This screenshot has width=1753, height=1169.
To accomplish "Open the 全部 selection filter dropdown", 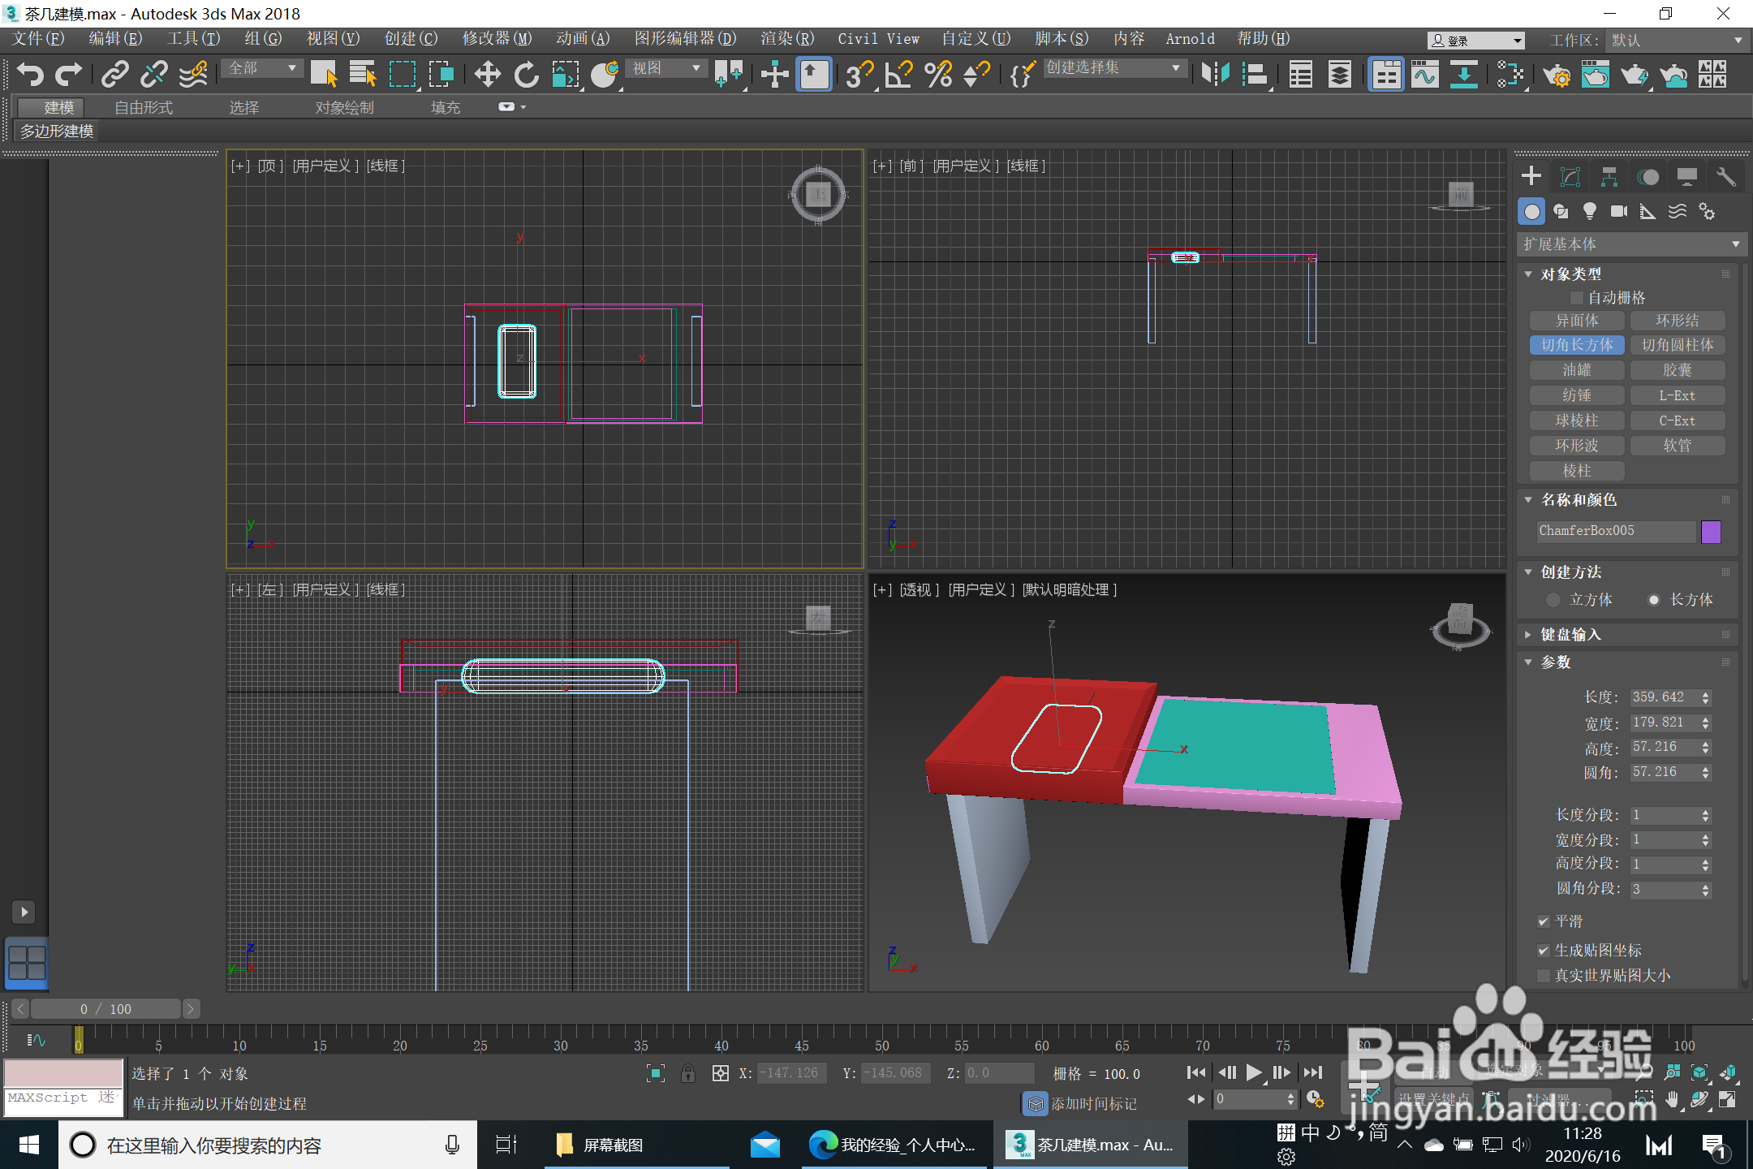I will point(263,68).
